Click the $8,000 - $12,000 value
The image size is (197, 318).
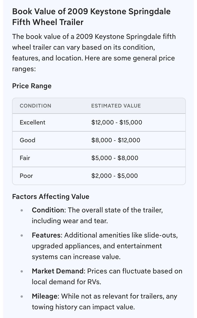116,140
